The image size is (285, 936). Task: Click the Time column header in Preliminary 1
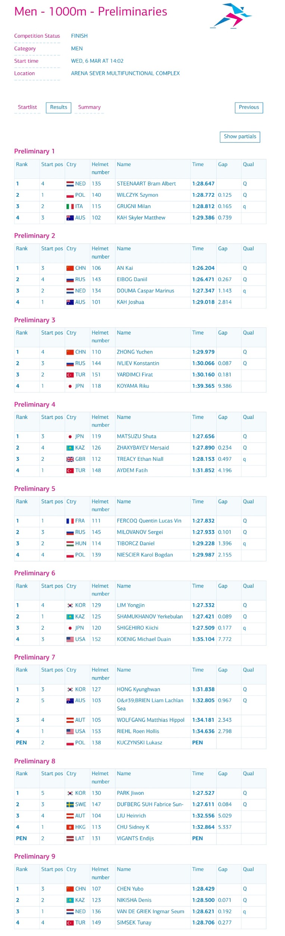198,165
